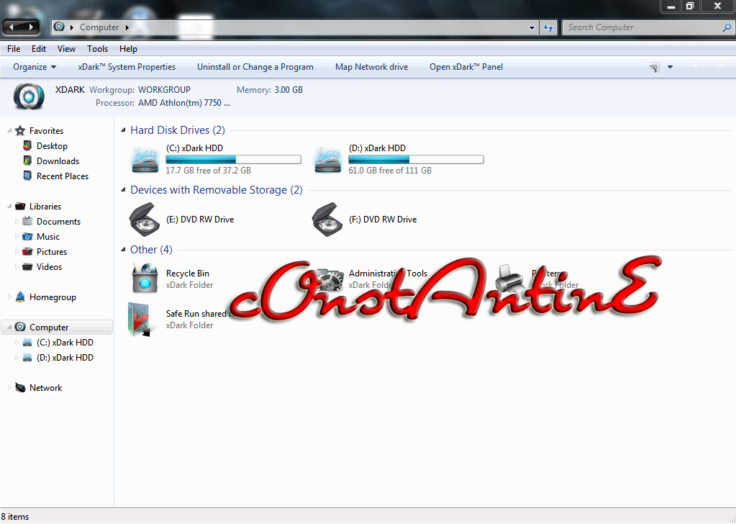Collapse the Other (4) group
736x524 pixels.
[124, 249]
